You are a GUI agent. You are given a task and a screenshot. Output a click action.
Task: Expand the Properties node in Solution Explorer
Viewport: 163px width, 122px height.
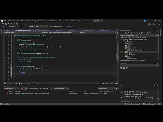click(123, 42)
